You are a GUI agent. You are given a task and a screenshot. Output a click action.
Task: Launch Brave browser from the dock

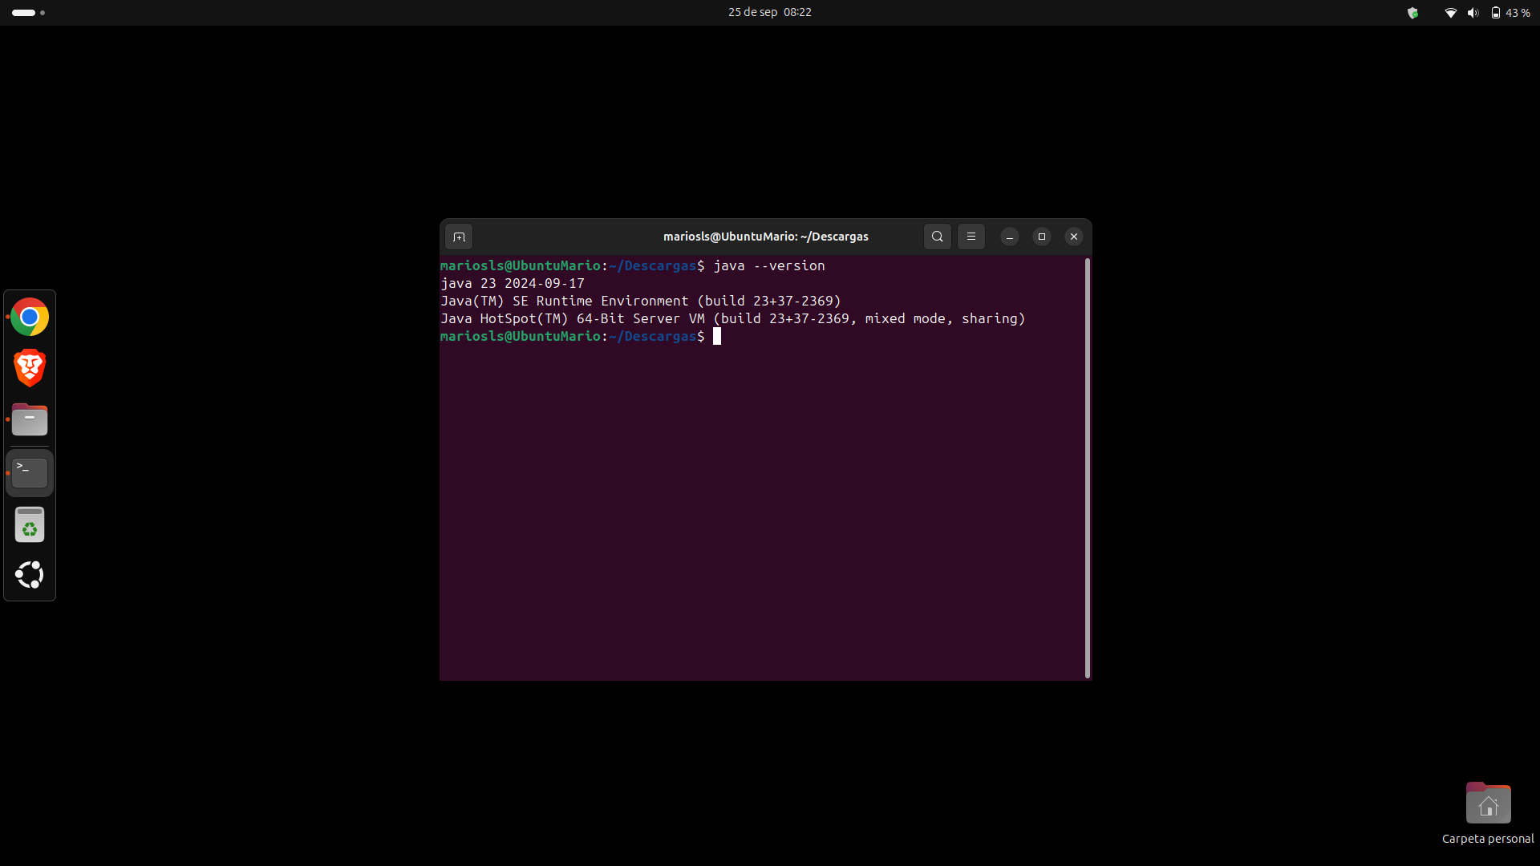tap(30, 368)
